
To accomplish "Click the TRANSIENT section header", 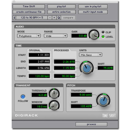I will 39,85.
